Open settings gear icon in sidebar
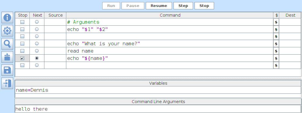Image resolution: width=302 pixels, height=113 pixels. coord(7,31)
